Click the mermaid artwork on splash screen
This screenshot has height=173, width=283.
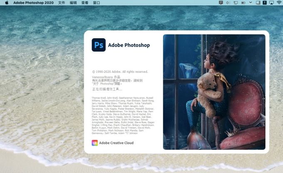click(214, 92)
